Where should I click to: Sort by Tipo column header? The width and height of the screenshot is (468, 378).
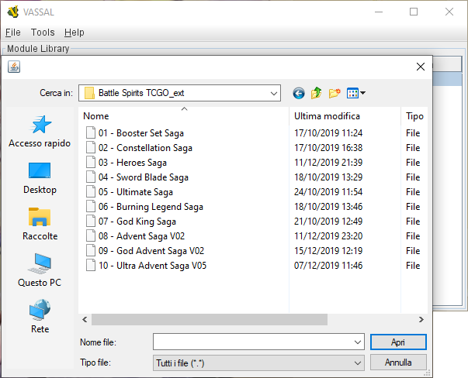[x=414, y=116]
